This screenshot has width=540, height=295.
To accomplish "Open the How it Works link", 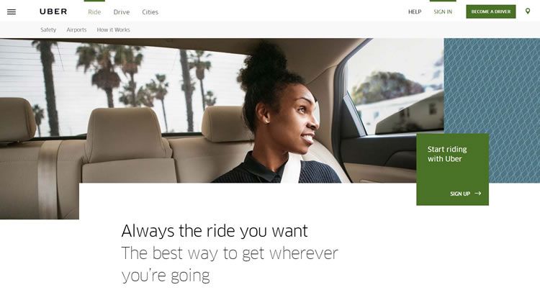I will click(x=113, y=30).
